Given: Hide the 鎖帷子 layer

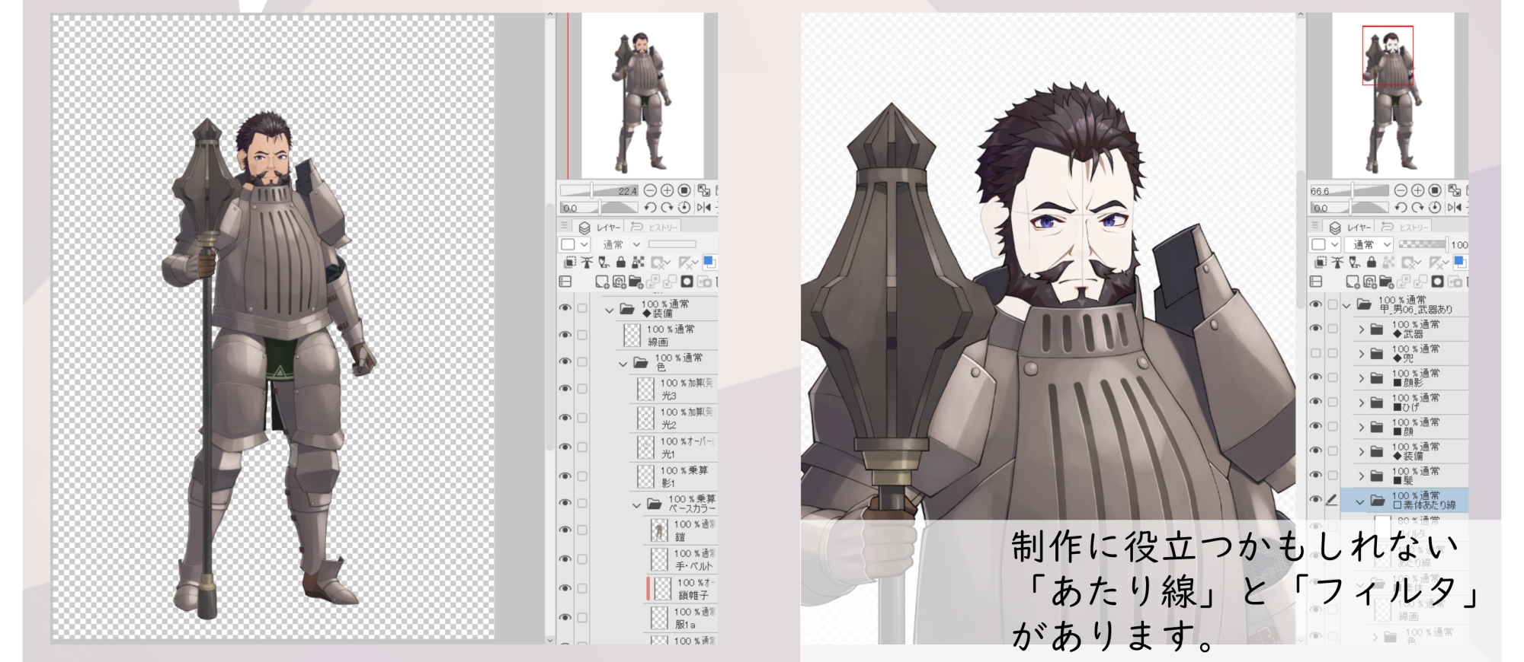Looking at the screenshot, I should click(565, 588).
